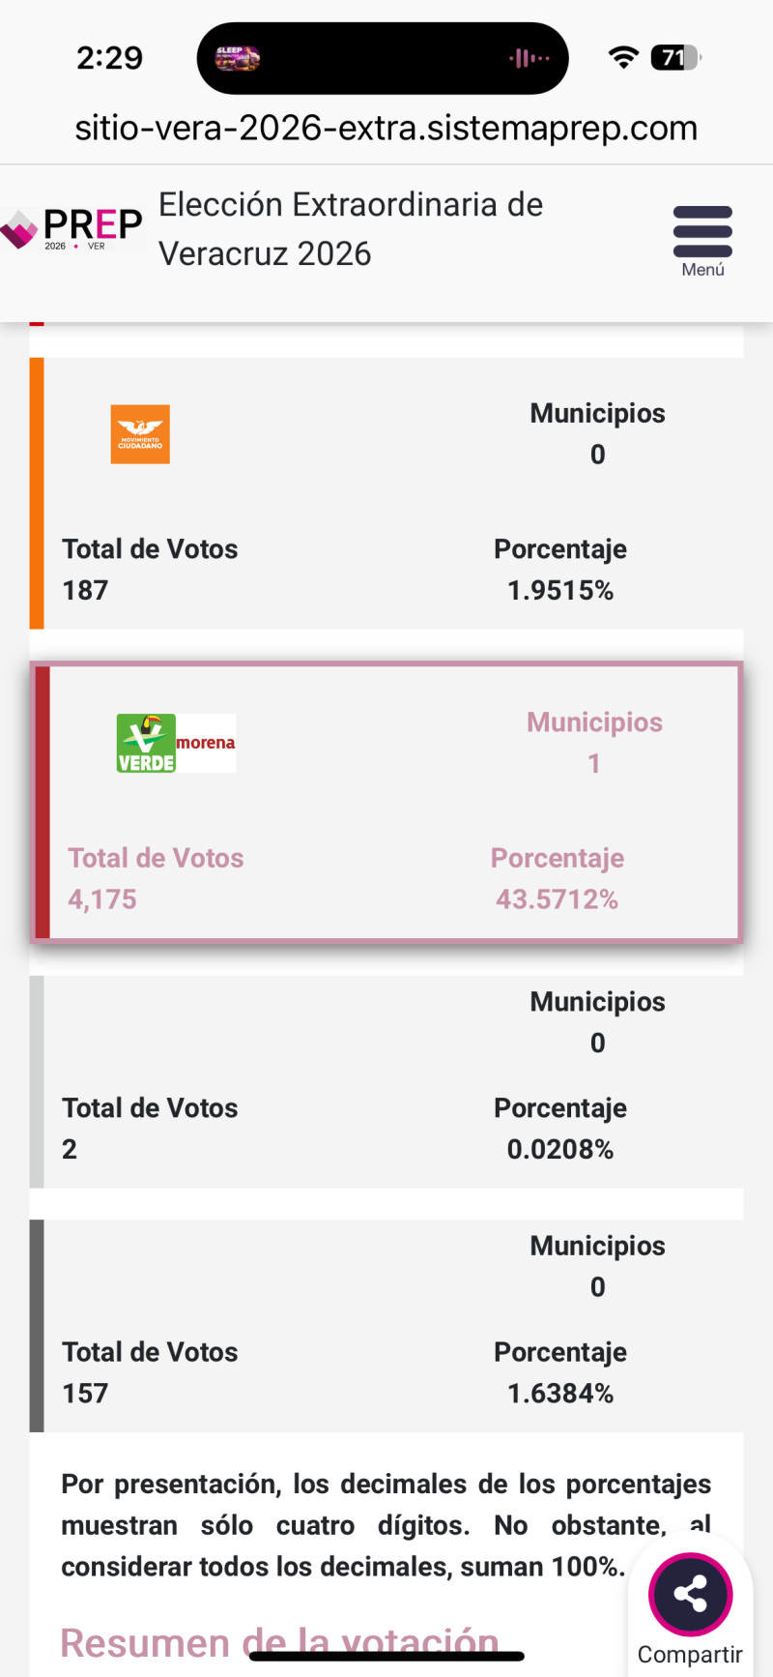
Task: Tap the Wi-Fi status icon
Action: point(623,58)
